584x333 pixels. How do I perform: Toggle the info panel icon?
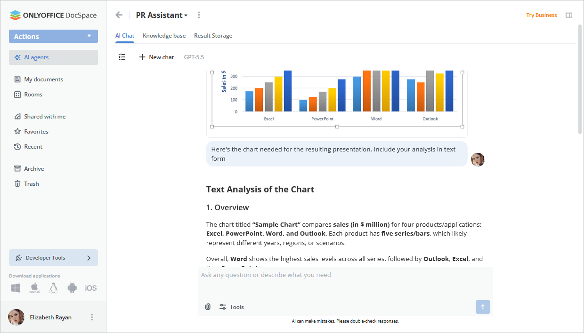(569, 15)
